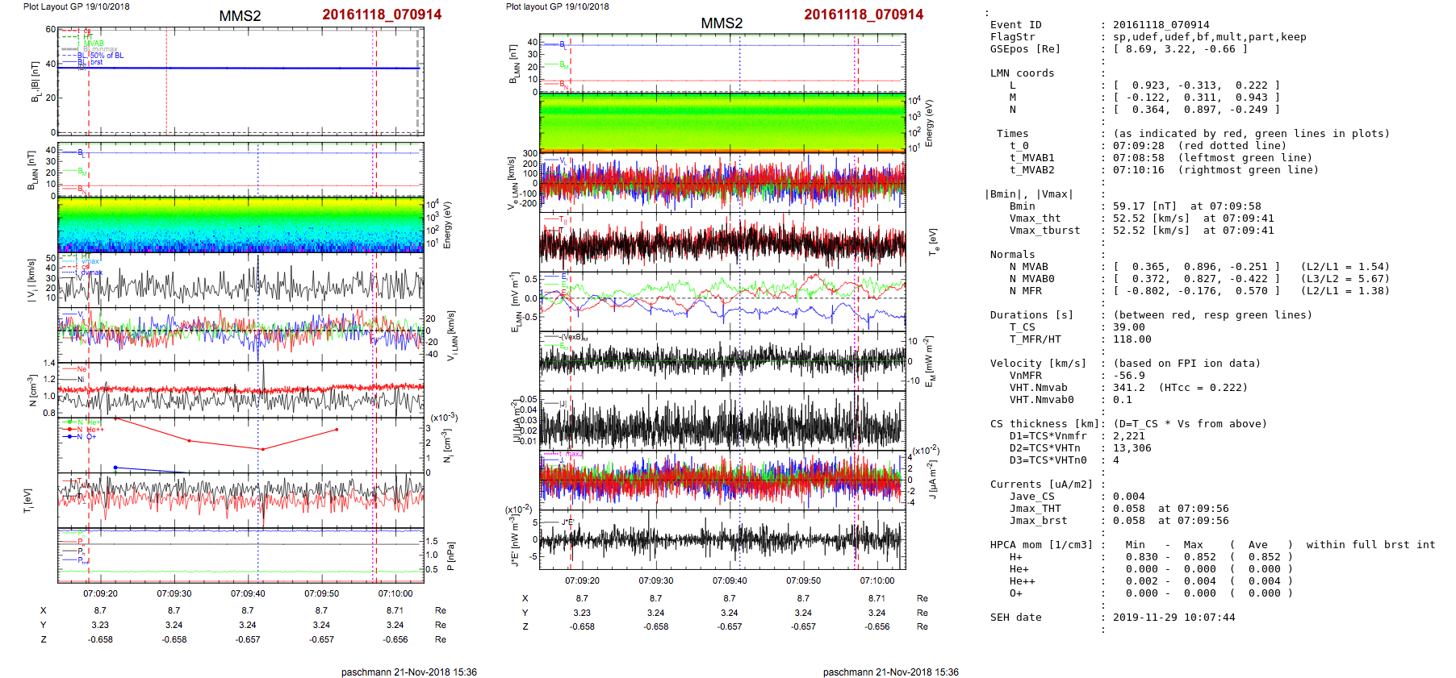This screenshot has height=678, width=1456.
Task: Click the left ion energy spectrogram panel
Action: 241,225
